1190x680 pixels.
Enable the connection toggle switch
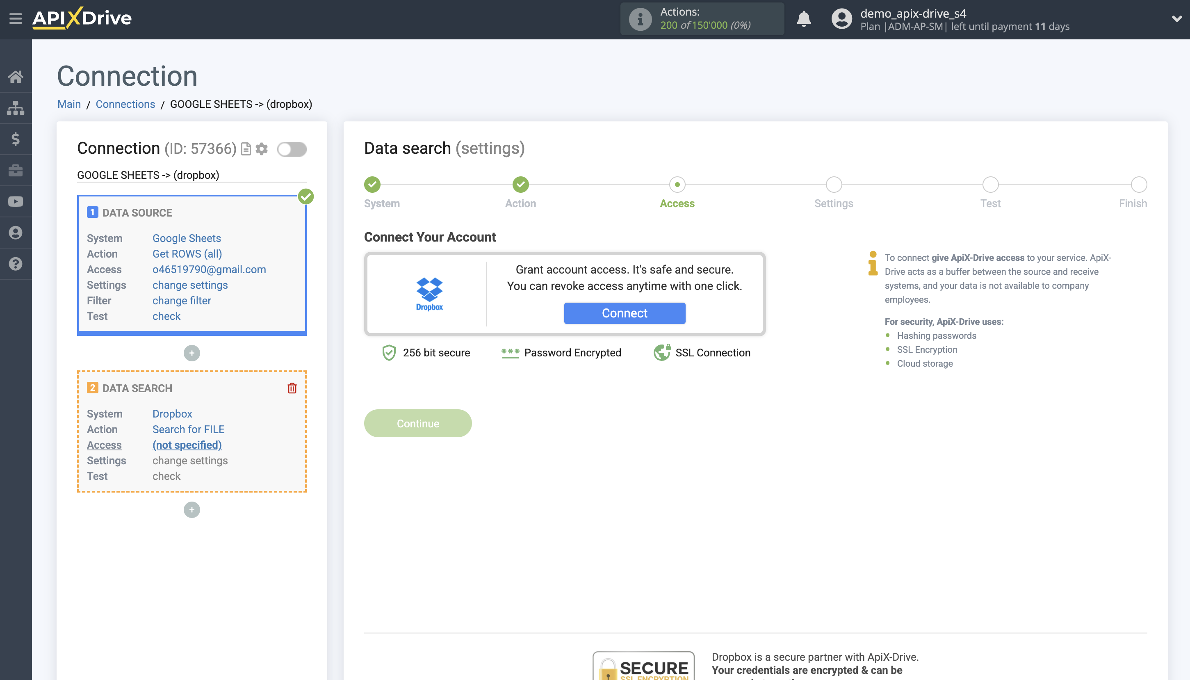pyautogui.click(x=292, y=149)
